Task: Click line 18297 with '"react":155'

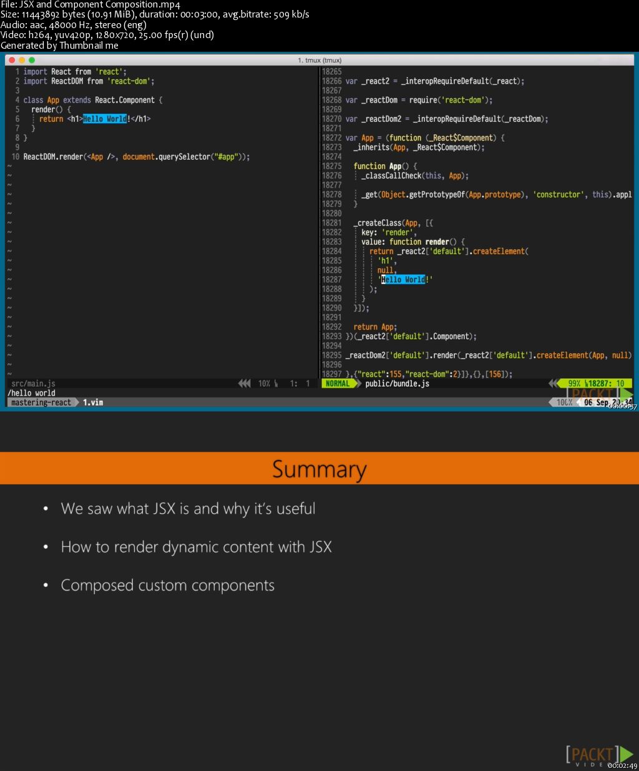Action: 429,375
